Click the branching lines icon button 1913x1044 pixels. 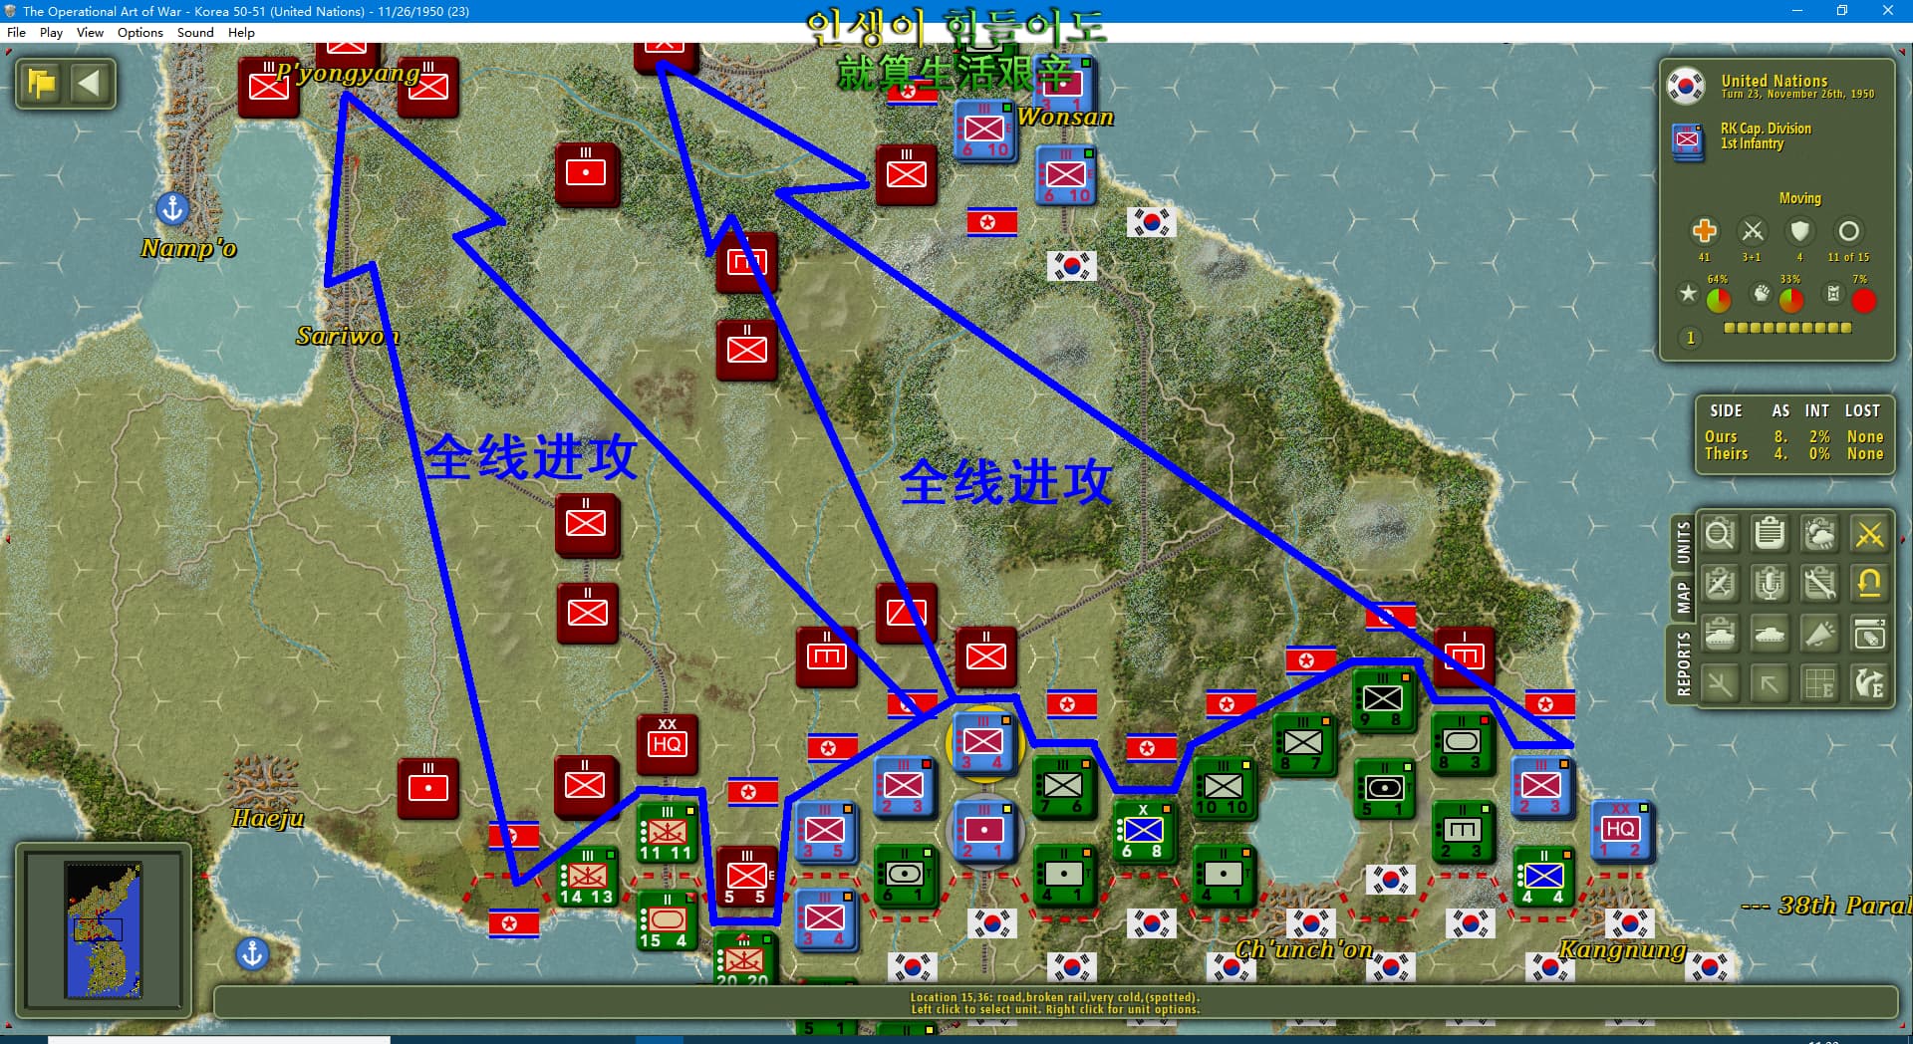tap(1720, 683)
